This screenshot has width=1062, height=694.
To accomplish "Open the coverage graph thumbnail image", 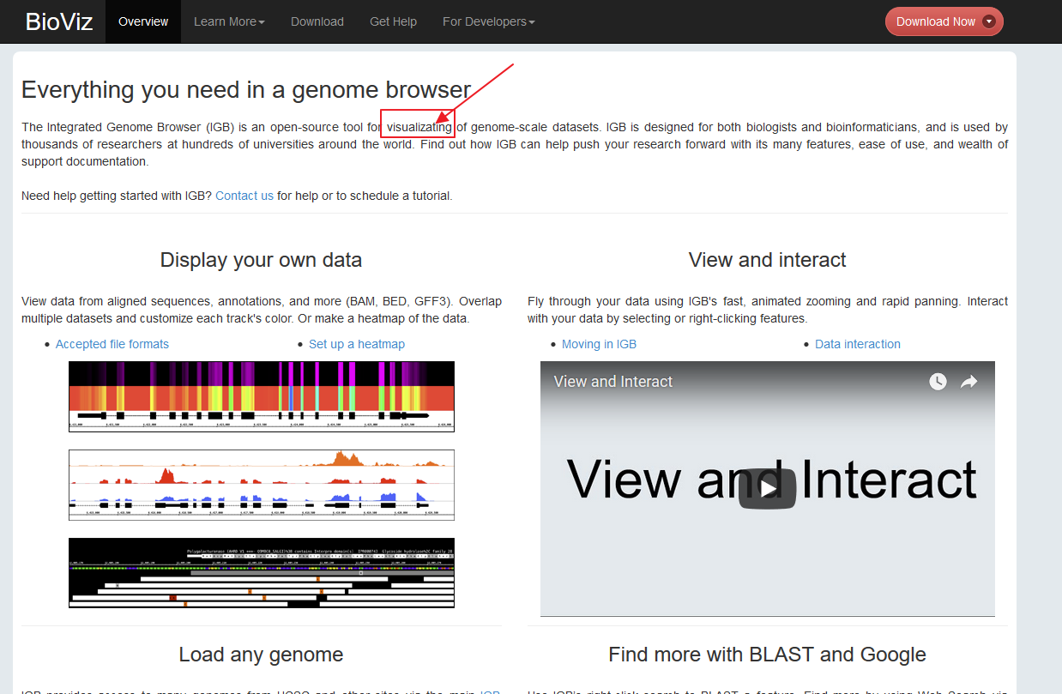I will pos(262,485).
